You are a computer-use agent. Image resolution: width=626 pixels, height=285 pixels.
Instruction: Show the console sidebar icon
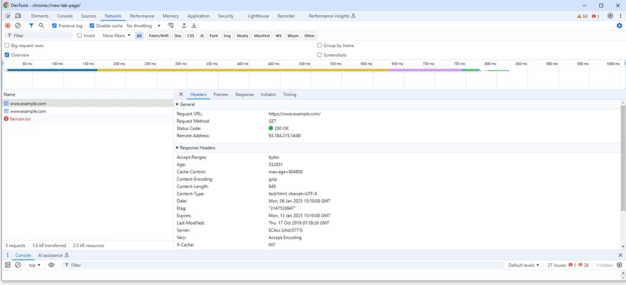pos(7,265)
